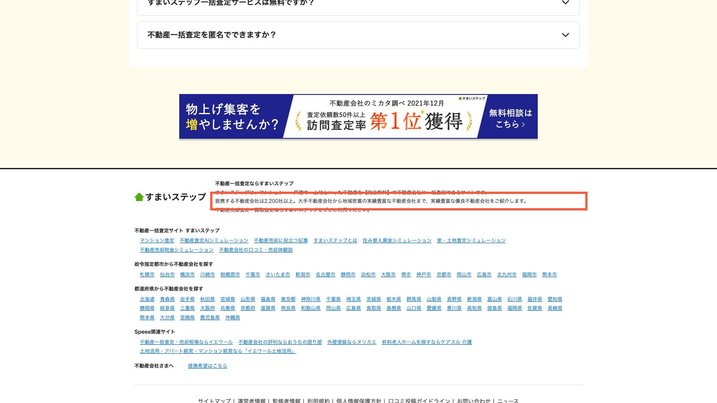Choose the 大阪府 prefecture link
Image resolution: width=717 pixels, height=403 pixels.
point(207,308)
